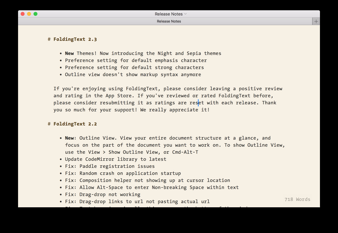Click the 718 Words counter
338x233 pixels.
[x=297, y=200]
